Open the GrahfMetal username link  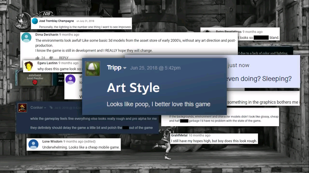[x=179, y=135]
